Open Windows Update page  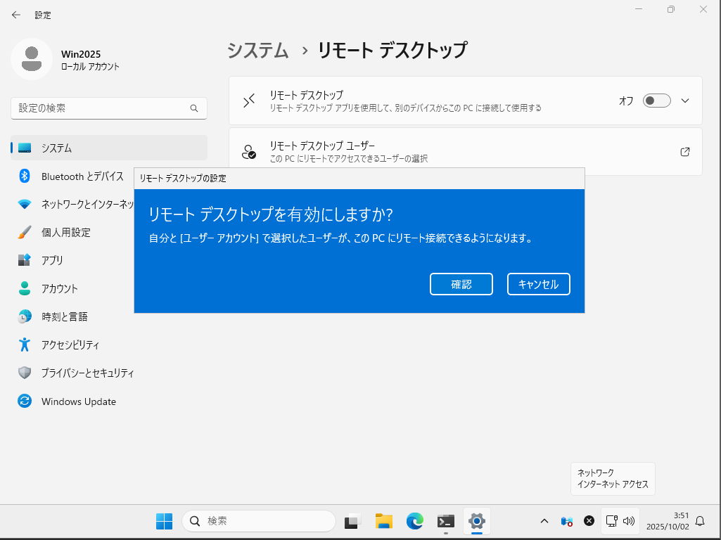click(78, 401)
